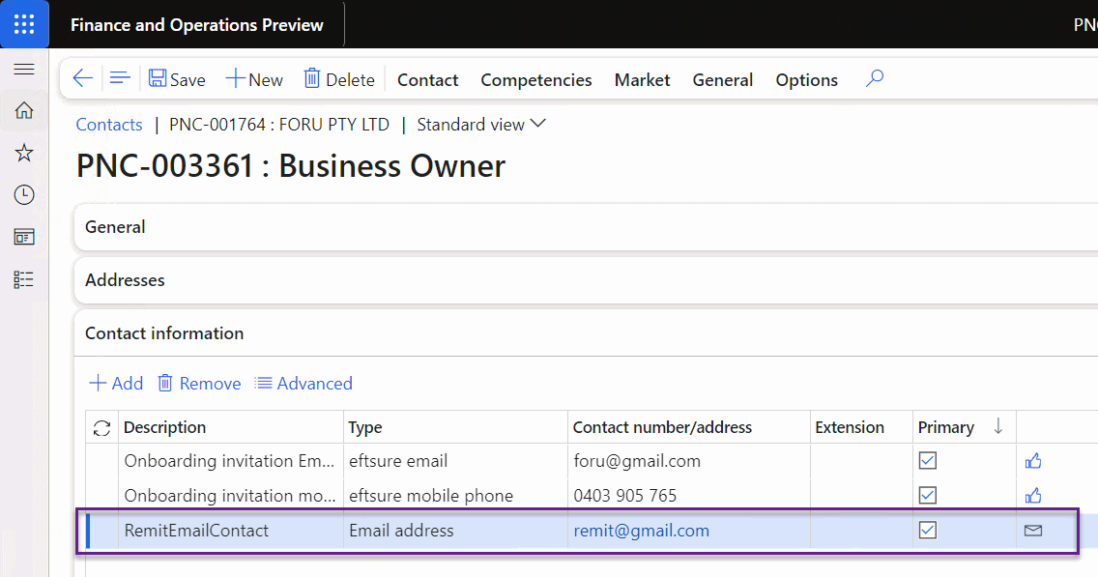
Task: Sort by the Primary column arrow
Action: (997, 426)
